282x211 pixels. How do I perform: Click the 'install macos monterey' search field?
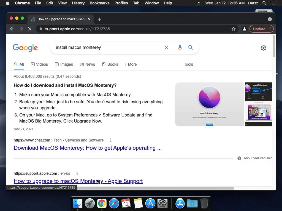108,47
